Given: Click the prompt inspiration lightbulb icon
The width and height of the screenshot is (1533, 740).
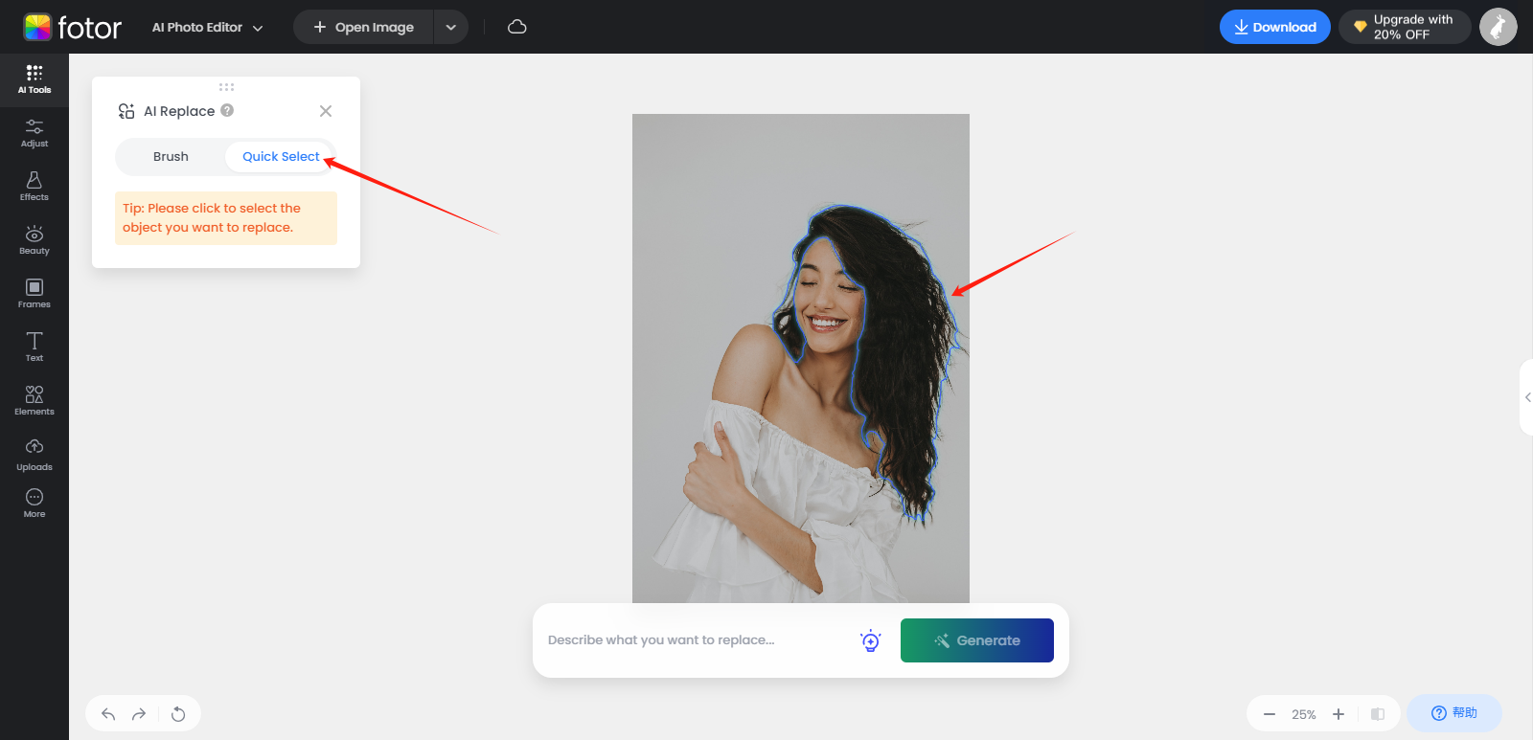Looking at the screenshot, I should tap(870, 640).
